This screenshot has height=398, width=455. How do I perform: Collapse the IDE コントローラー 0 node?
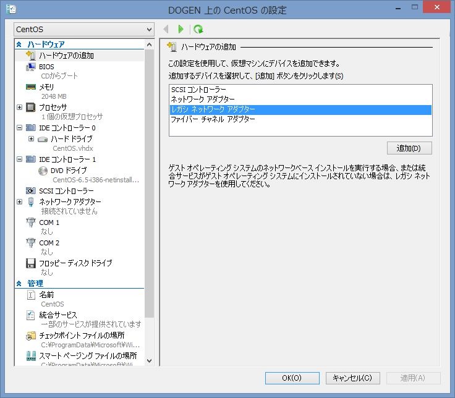20,128
